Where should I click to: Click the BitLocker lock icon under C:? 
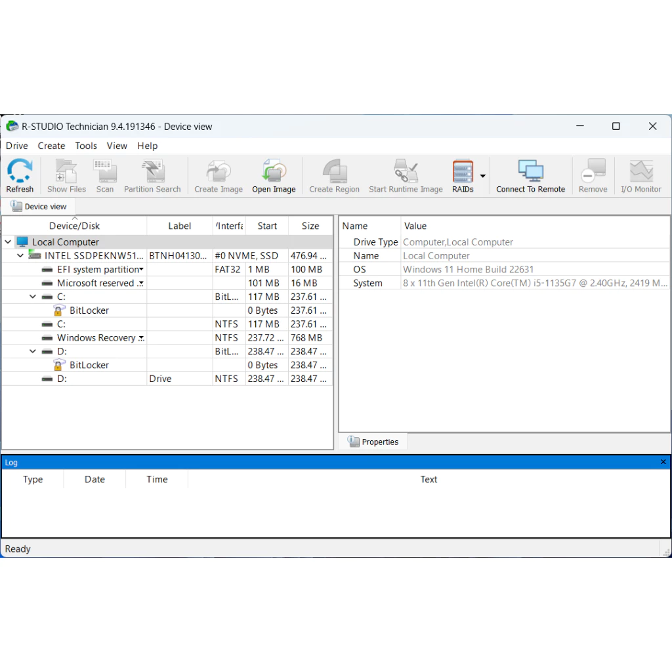coord(59,310)
